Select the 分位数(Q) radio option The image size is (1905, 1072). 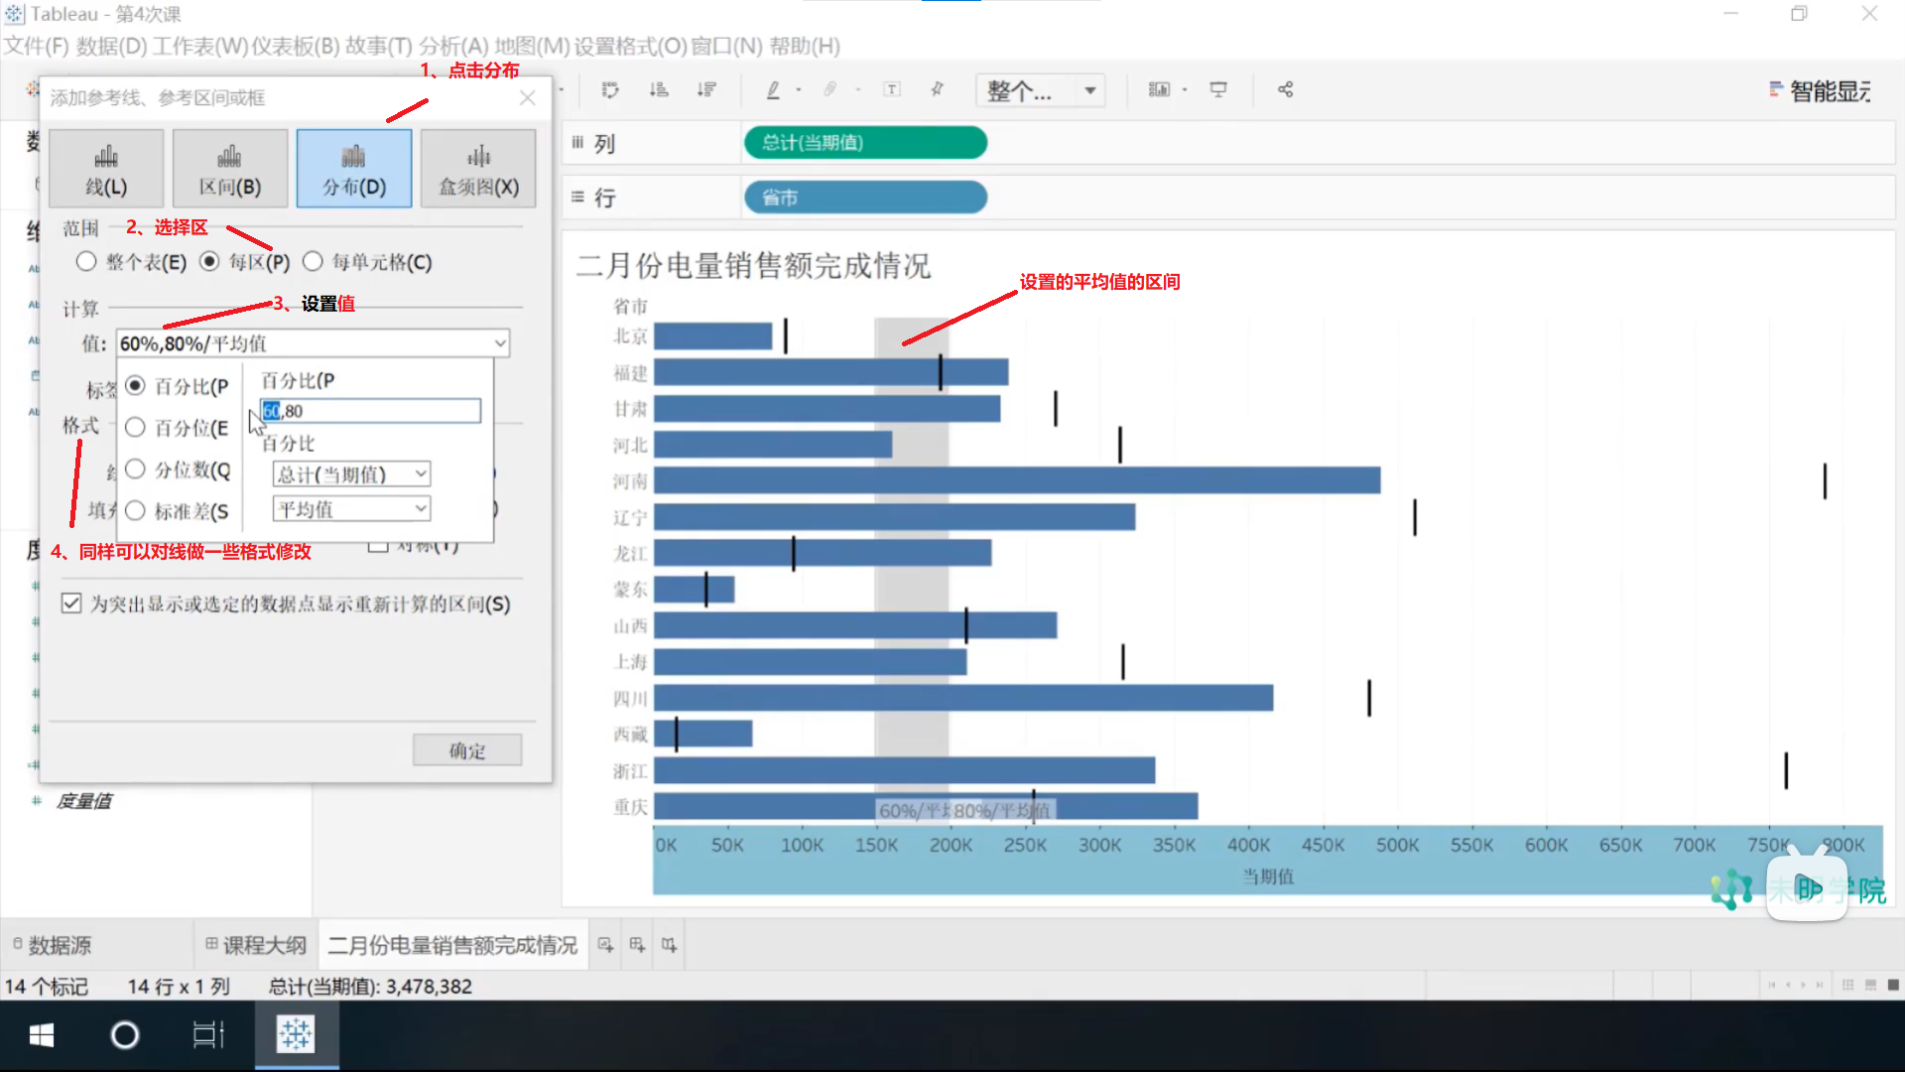pyautogui.click(x=136, y=469)
